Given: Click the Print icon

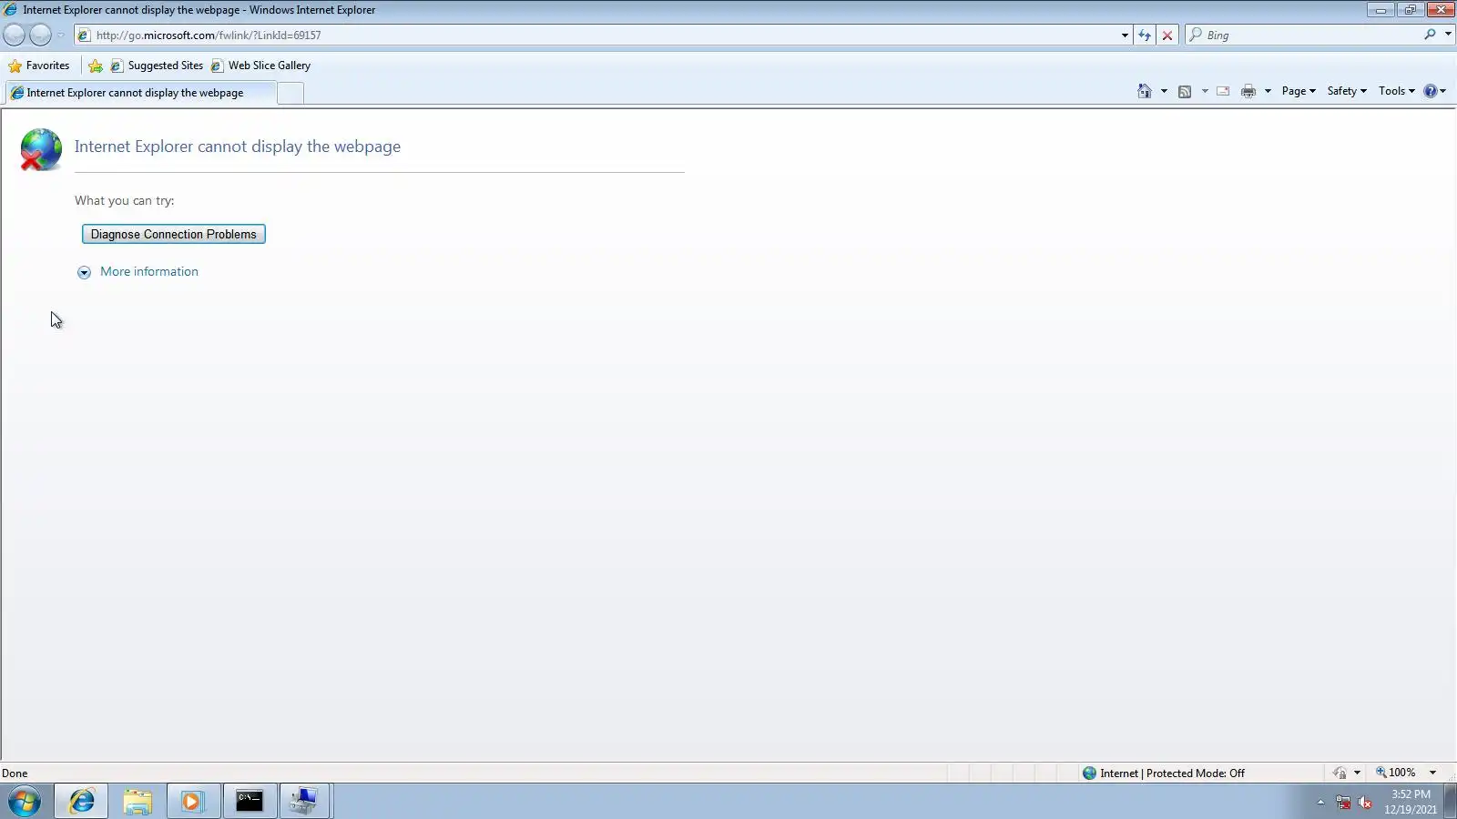Looking at the screenshot, I should click(x=1248, y=91).
